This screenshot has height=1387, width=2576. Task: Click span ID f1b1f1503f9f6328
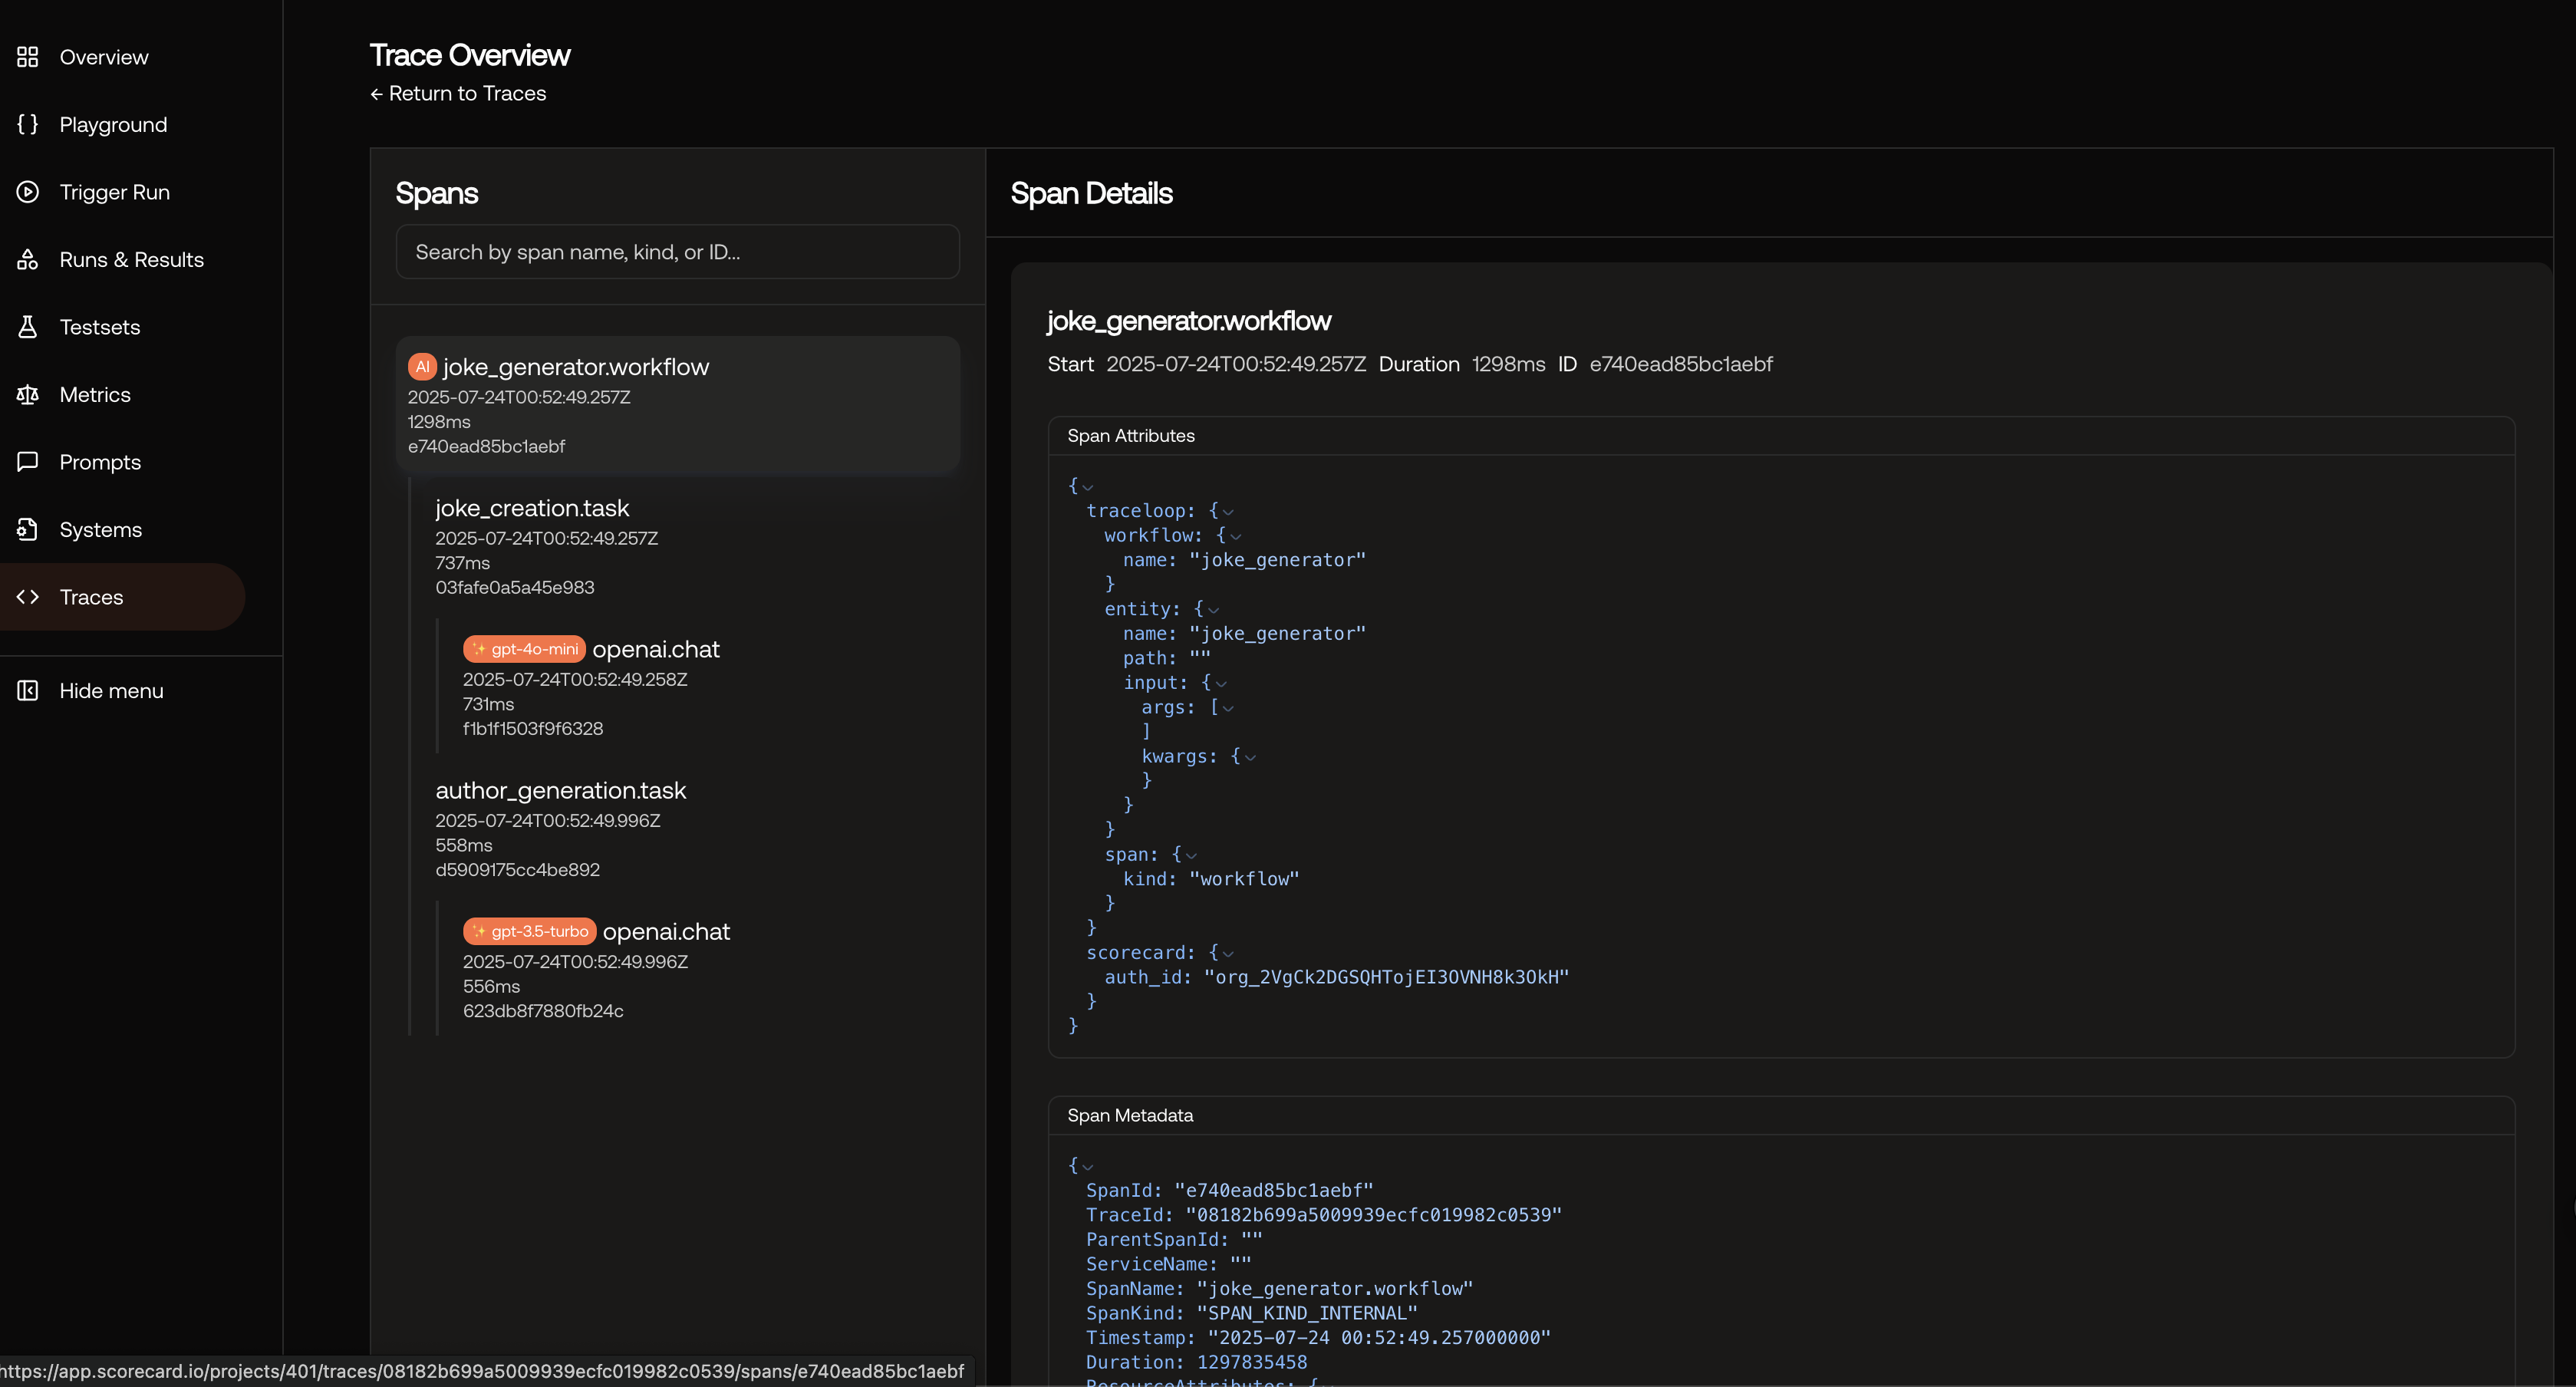point(533,729)
